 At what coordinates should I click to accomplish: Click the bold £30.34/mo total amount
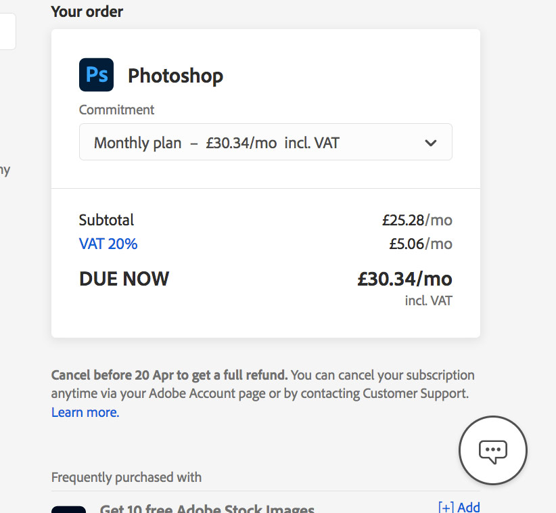[404, 278]
